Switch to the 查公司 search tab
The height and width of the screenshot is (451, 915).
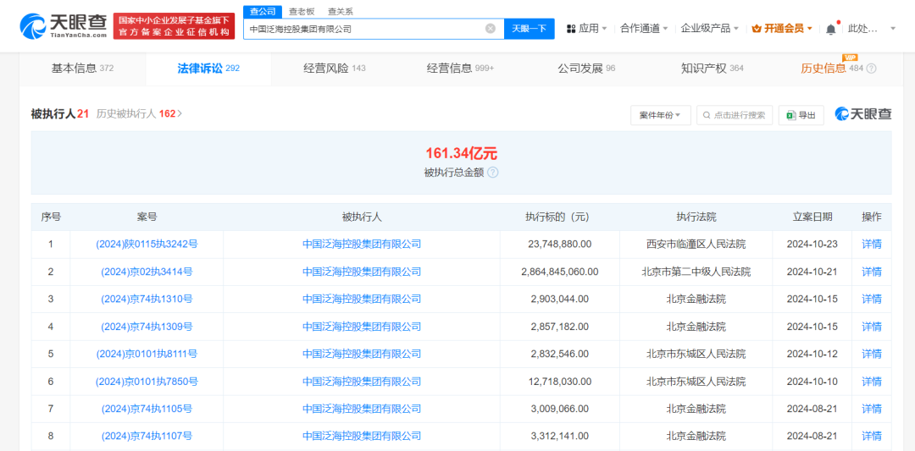(262, 11)
